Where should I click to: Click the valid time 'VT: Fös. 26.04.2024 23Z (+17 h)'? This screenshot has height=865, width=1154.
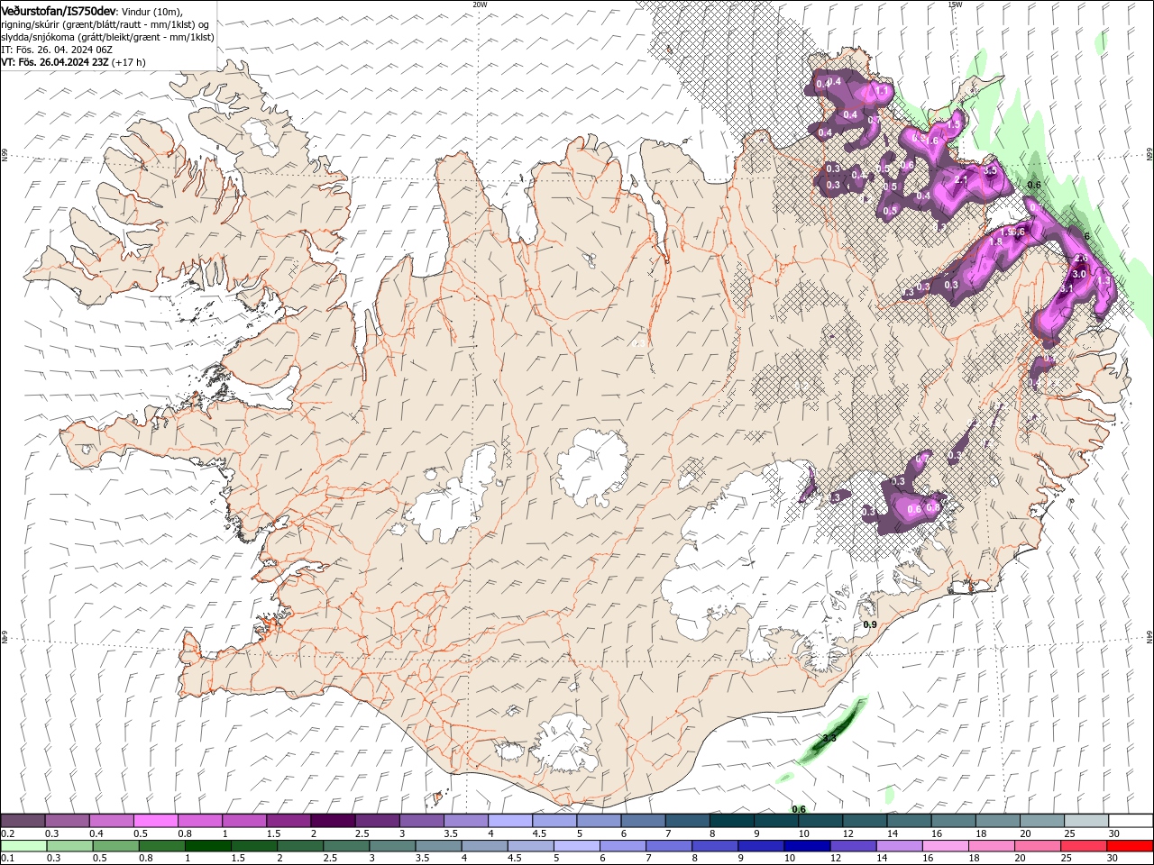coord(73,62)
